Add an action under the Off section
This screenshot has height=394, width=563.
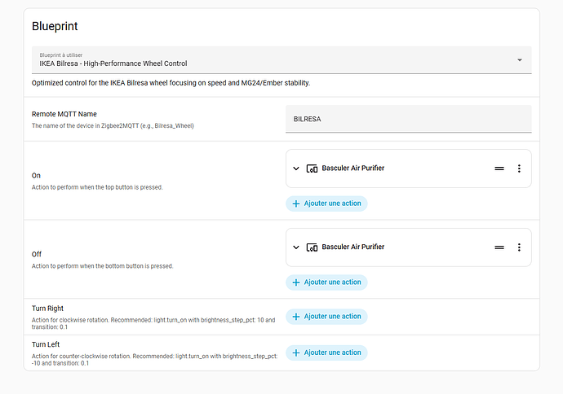[x=327, y=282]
